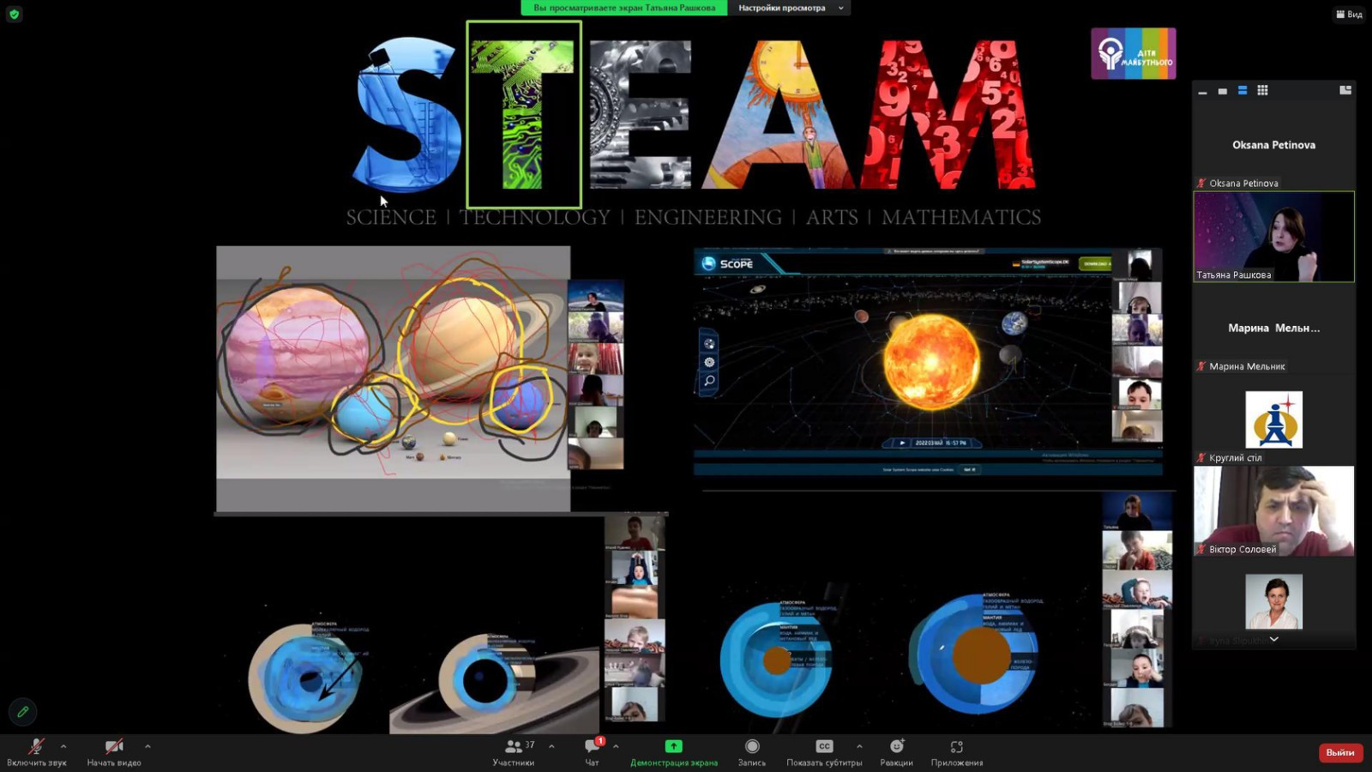Click the word TECHNOLOGY under the STEAM title
Image resolution: width=1372 pixels, height=772 pixels.
pyautogui.click(x=535, y=218)
